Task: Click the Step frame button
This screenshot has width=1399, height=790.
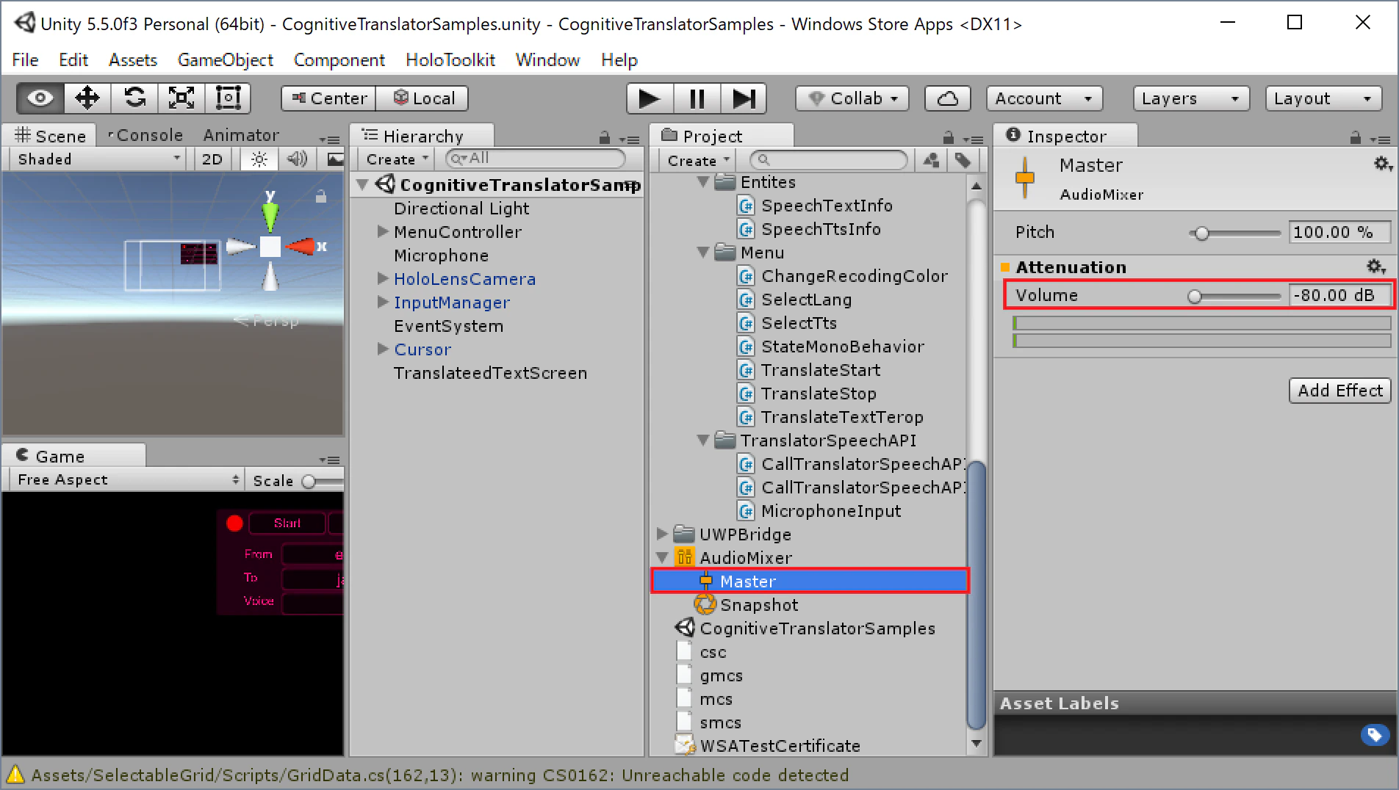Action: point(744,98)
